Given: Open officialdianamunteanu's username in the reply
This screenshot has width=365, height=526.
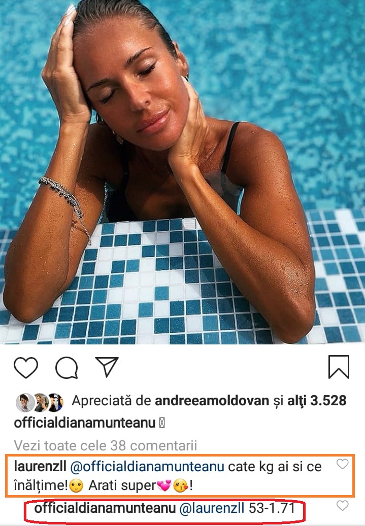Looking at the screenshot, I should click(x=105, y=508).
